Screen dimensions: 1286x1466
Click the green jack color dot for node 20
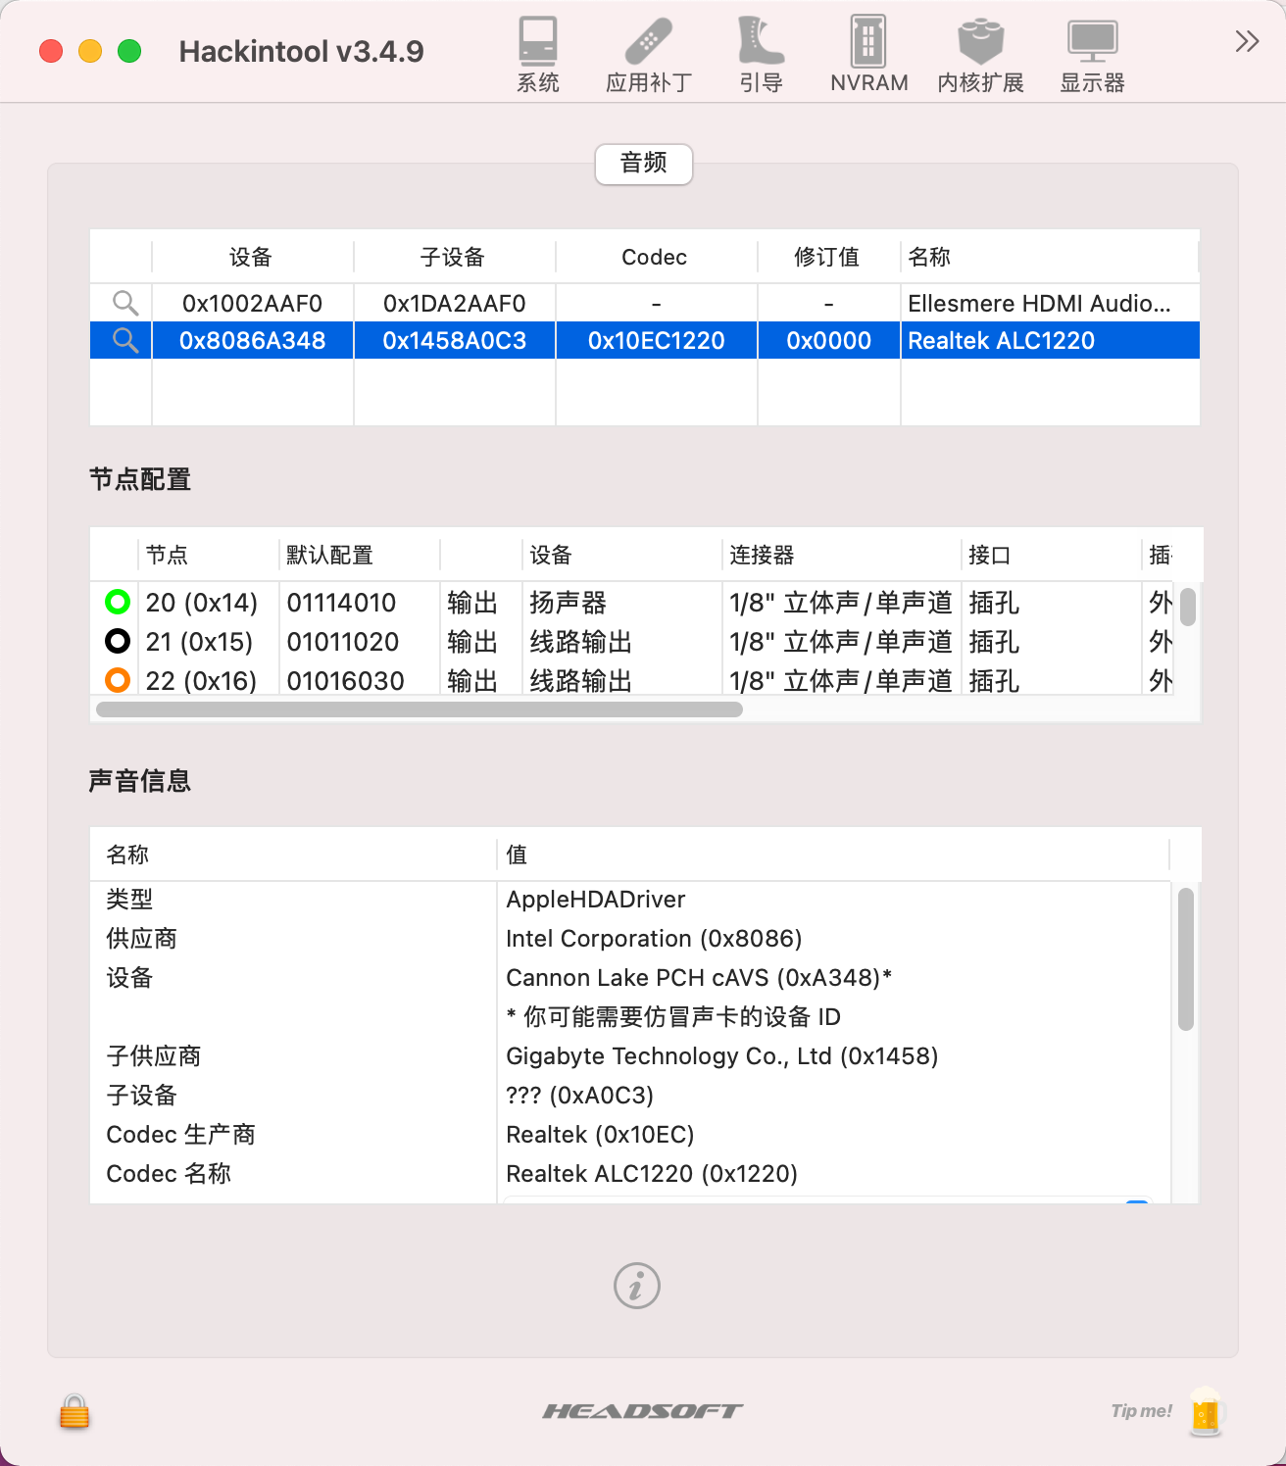pos(118,602)
